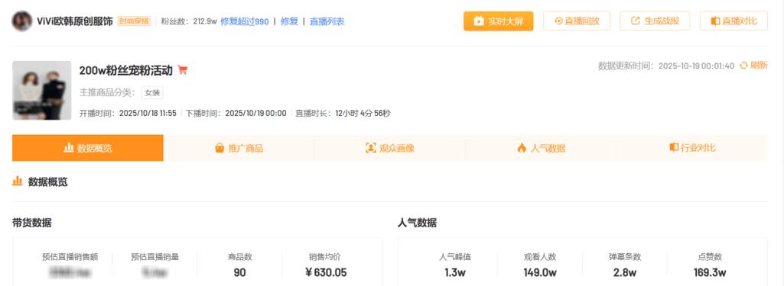
Task: Switch to the 观众画像 tab
Action: [389, 148]
